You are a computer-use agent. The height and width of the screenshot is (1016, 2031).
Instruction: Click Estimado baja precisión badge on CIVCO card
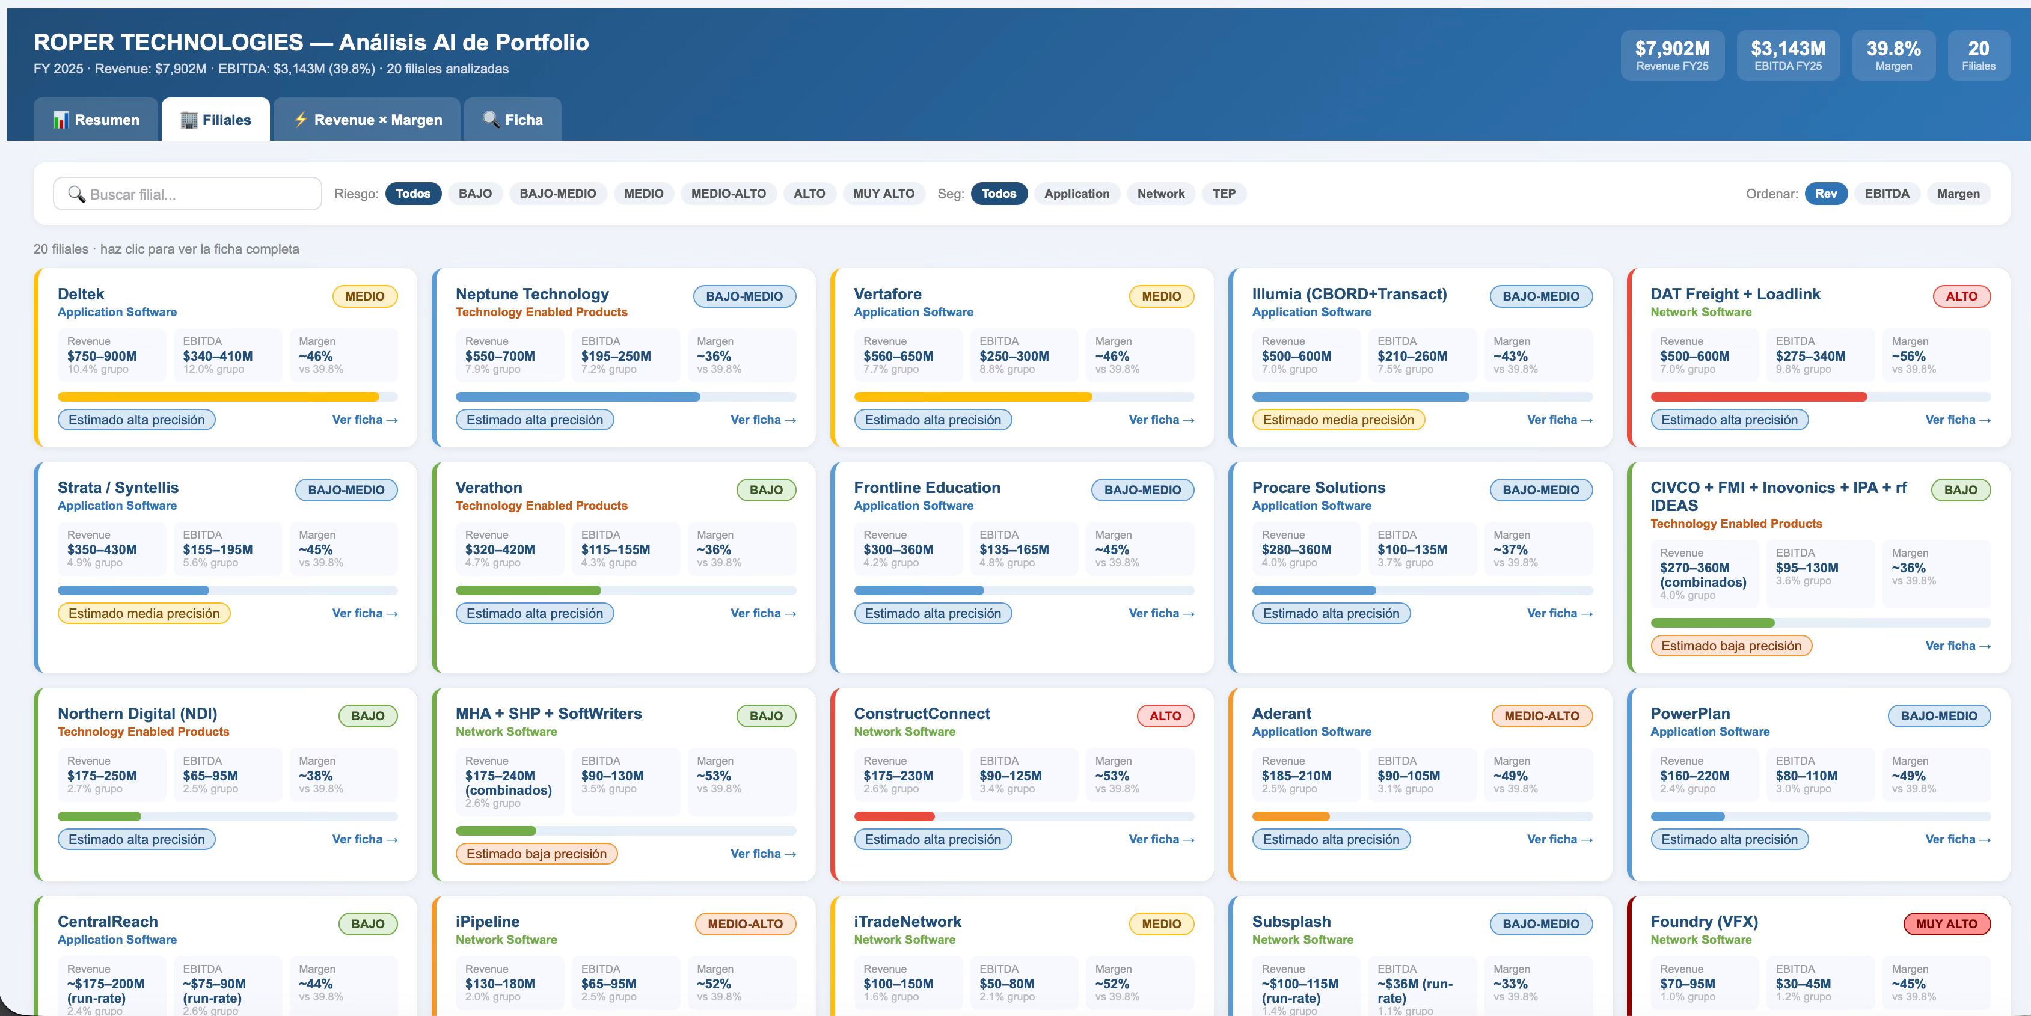point(1730,646)
